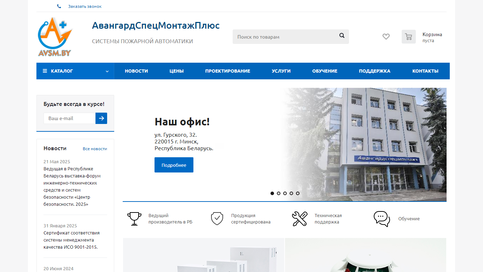The image size is (483, 272).
Task: Click the Обучение label beside the chat icon
Action: pyautogui.click(x=409, y=219)
